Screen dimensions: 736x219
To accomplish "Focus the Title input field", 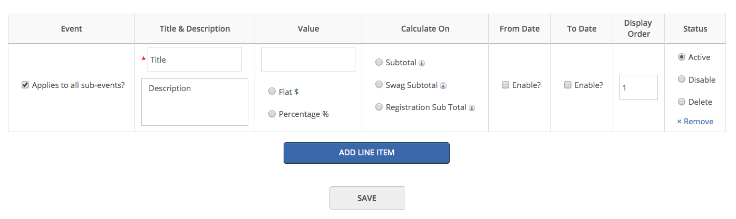I will [x=194, y=59].
